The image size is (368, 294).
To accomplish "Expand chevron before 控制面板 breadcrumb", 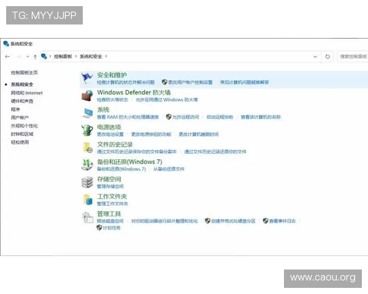I will pyautogui.click(x=50, y=56).
